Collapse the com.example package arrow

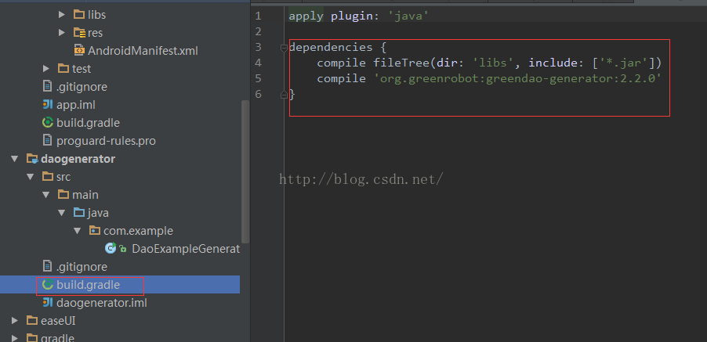click(78, 231)
